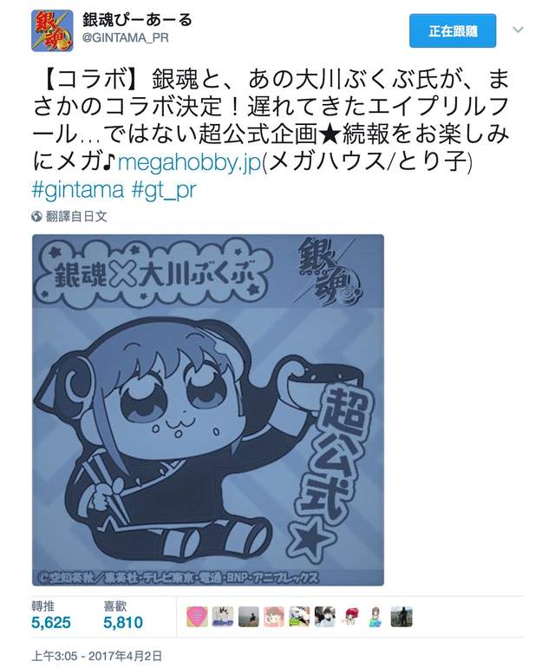The height and width of the screenshot is (668, 555).
Task: Enlarge the Gintama collaboration image
Action: click(x=208, y=409)
